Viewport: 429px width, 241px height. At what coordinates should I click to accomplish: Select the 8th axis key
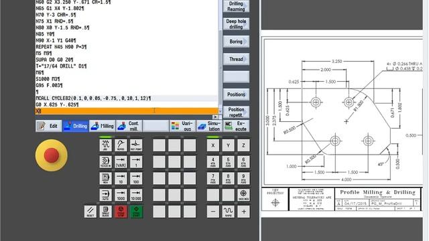tap(228, 178)
